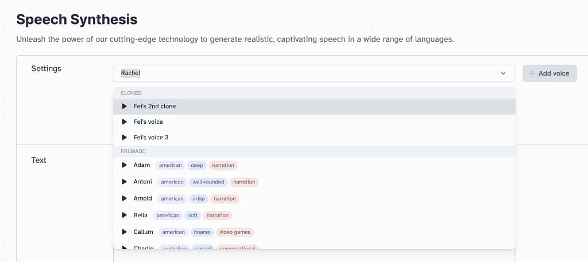Screen dimensions: 588x262
Task: Select Fei's 2nd clone from list
Action: click(x=154, y=106)
